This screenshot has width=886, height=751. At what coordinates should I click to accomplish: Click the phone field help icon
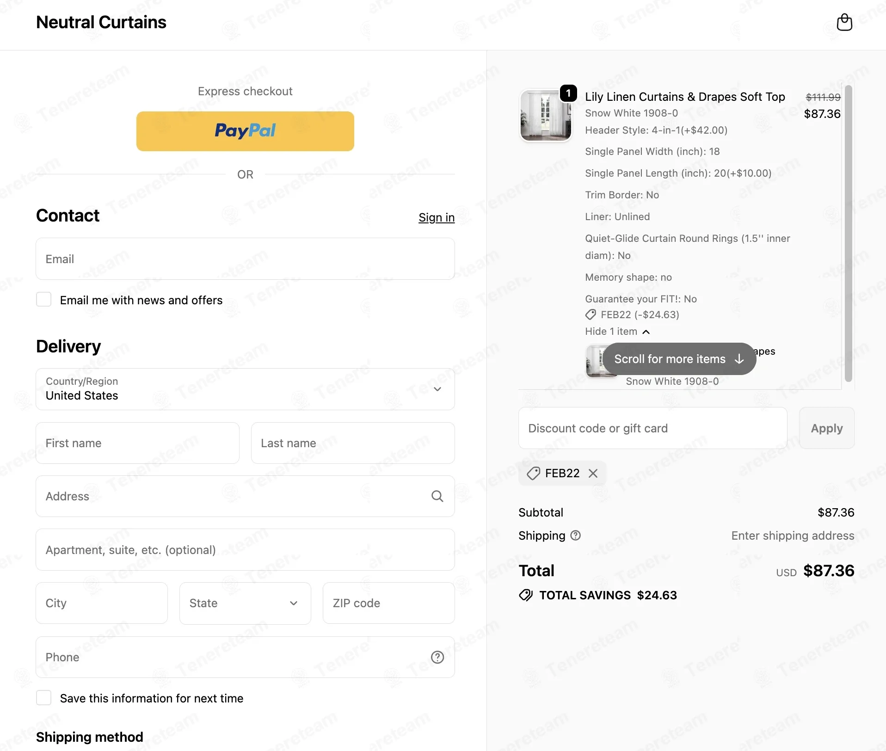point(437,657)
